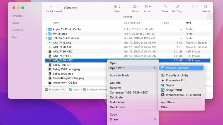
Task: Click the MyPictures folder icon
Action: (x=50, y=34)
